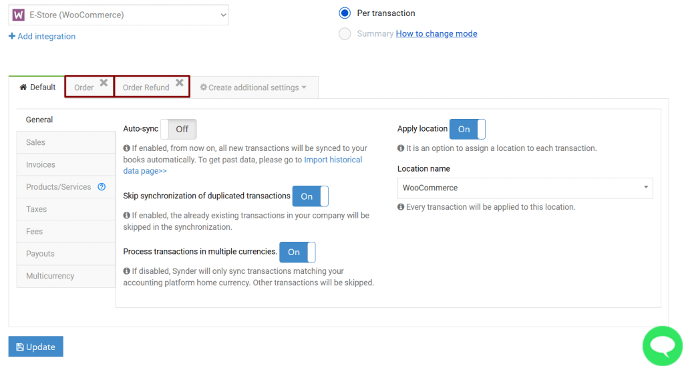Click the green chat support bubble

coord(662,345)
